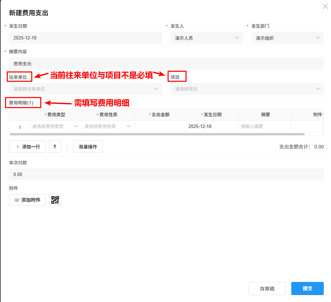Click the 支出金额 amount cell in row 1
Image resolution: width=331 pixels, height=302 pixels.
(x=160, y=126)
